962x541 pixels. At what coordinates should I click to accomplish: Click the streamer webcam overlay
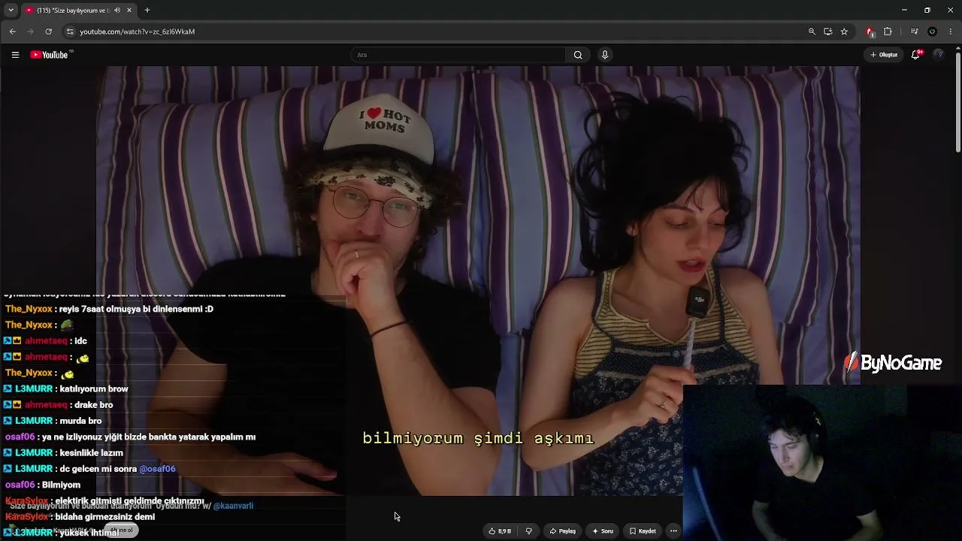click(822, 463)
